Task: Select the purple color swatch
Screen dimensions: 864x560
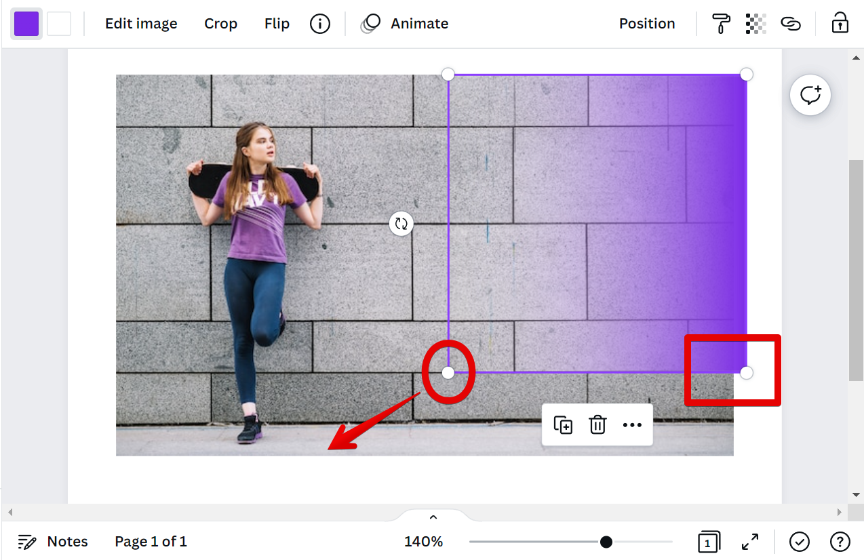Action: tap(26, 23)
